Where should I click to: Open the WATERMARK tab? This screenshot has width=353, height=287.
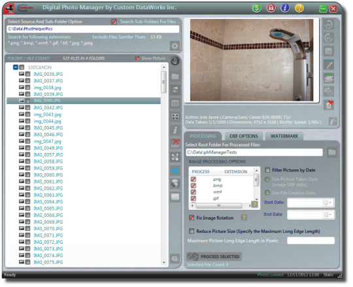284,136
